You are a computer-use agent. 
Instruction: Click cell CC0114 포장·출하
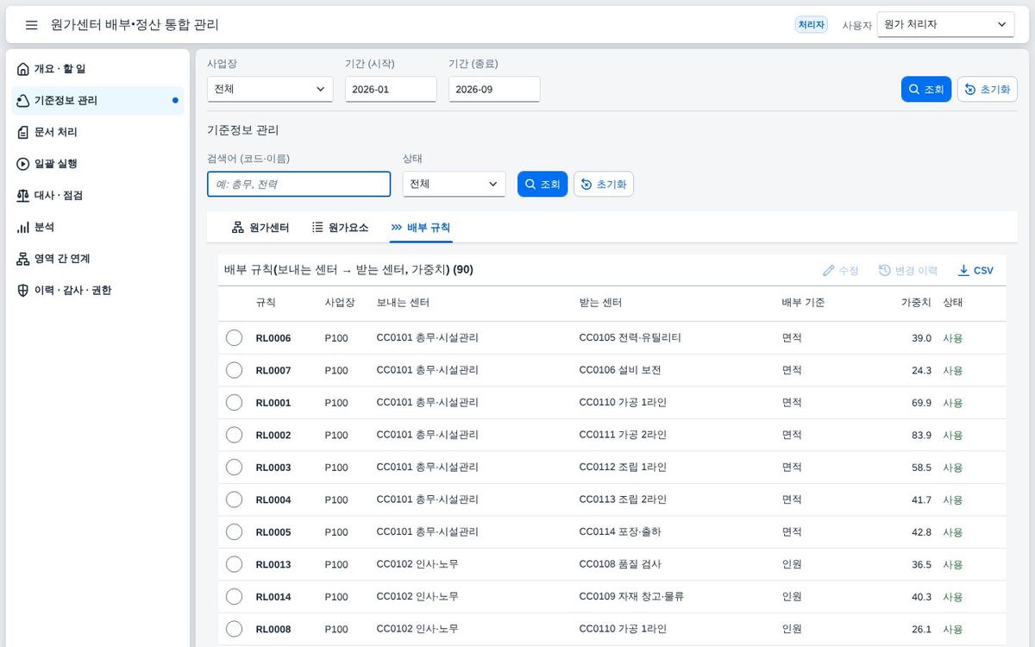pyautogui.click(x=620, y=532)
